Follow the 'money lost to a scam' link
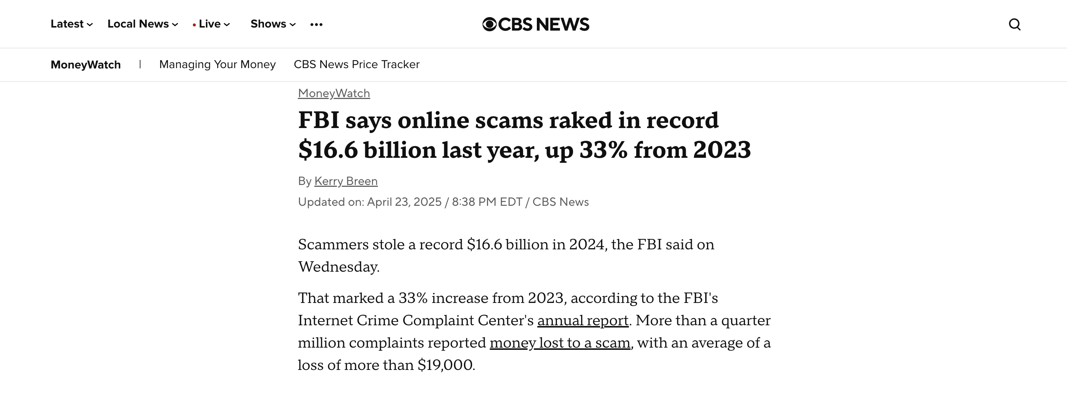Viewport: 1067px width, 393px height. (x=560, y=343)
